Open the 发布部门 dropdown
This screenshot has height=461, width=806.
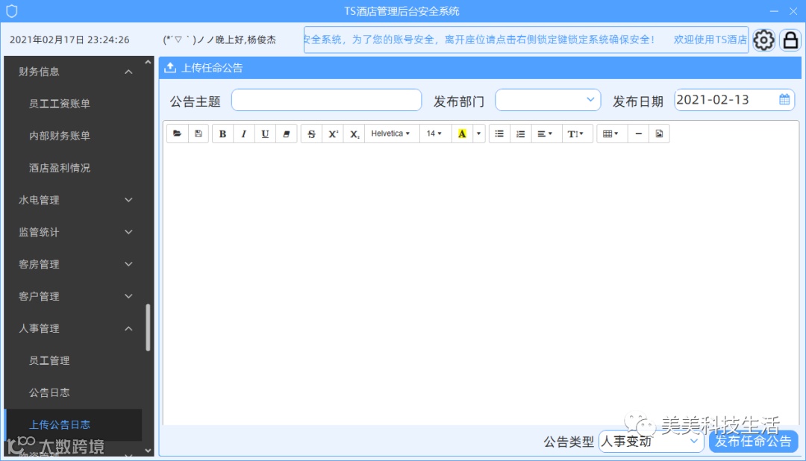548,100
